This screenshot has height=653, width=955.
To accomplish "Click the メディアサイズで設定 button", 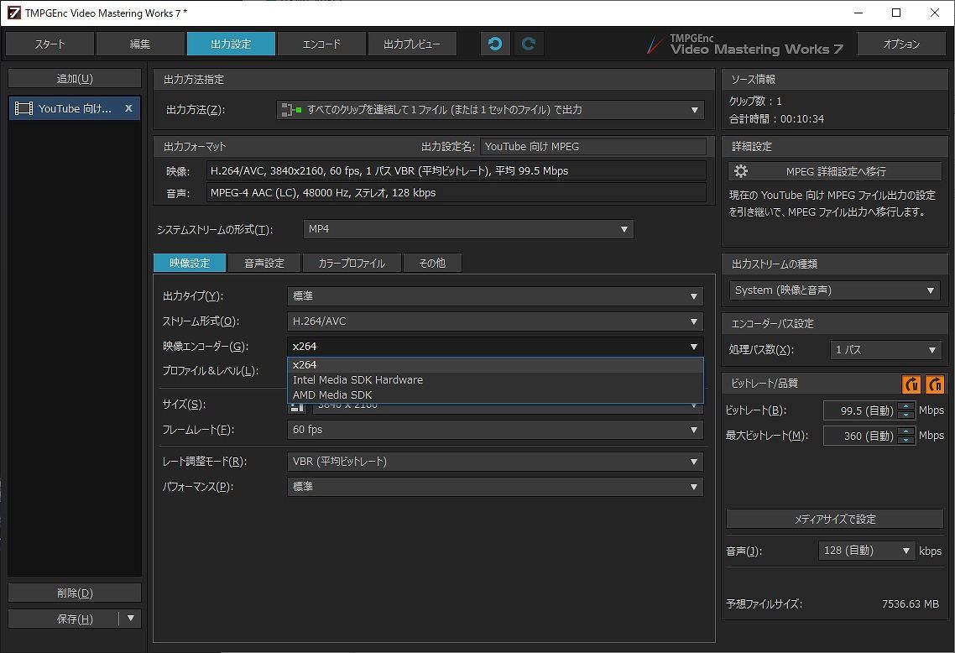I will [835, 519].
